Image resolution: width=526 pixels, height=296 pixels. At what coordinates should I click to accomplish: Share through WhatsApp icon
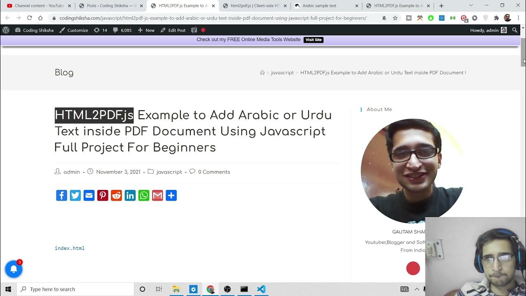(x=144, y=195)
